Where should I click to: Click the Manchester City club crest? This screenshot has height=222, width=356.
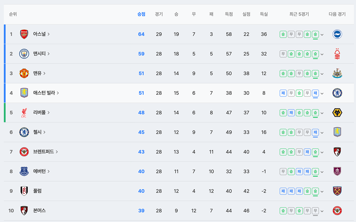tap(24, 54)
